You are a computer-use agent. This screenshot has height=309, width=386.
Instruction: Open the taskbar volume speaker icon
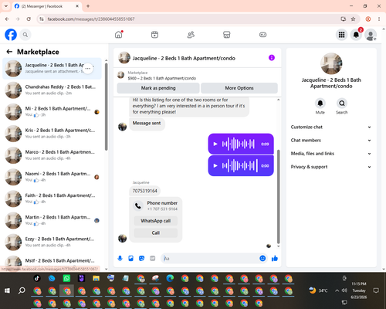(344, 290)
